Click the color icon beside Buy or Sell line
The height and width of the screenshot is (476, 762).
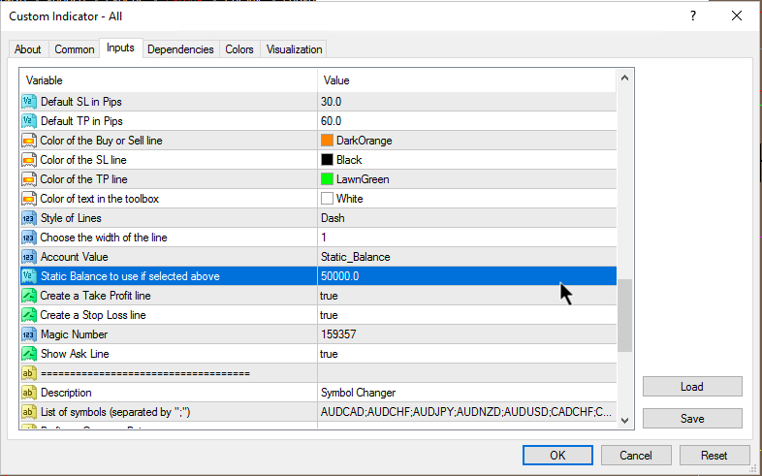pos(29,141)
